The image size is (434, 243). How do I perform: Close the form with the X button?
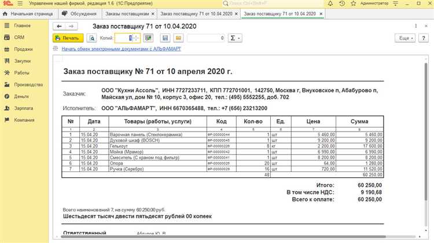(426, 26)
